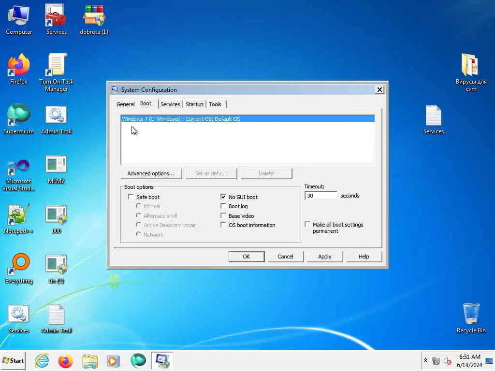The height and width of the screenshot is (371, 495).
Task: Launch the Everything search shortcut
Action: (x=19, y=269)
